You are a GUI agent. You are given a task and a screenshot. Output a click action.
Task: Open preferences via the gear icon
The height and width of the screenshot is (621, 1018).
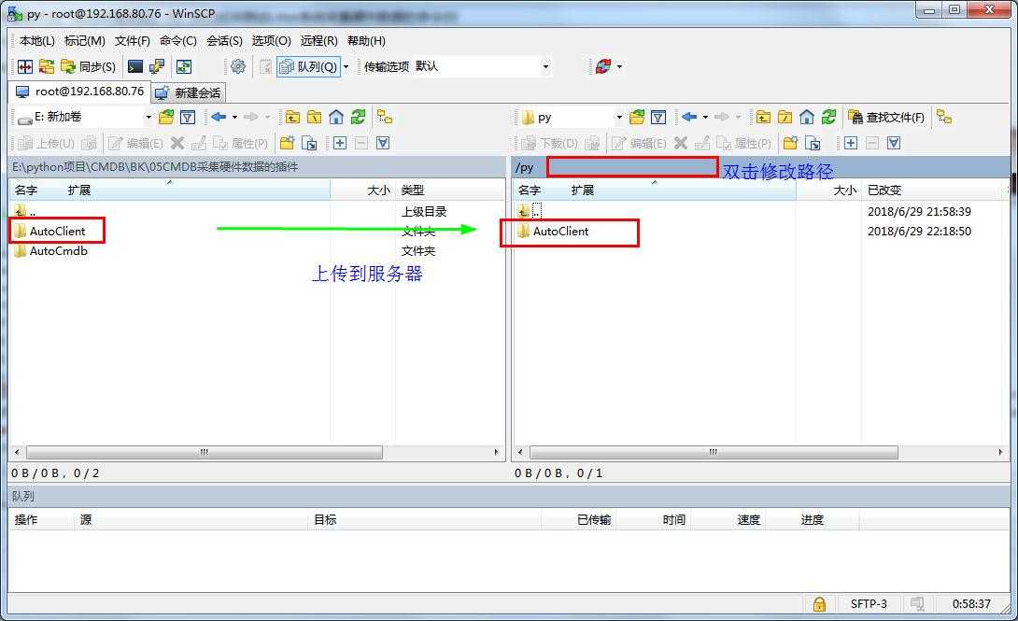click(238, 66)
